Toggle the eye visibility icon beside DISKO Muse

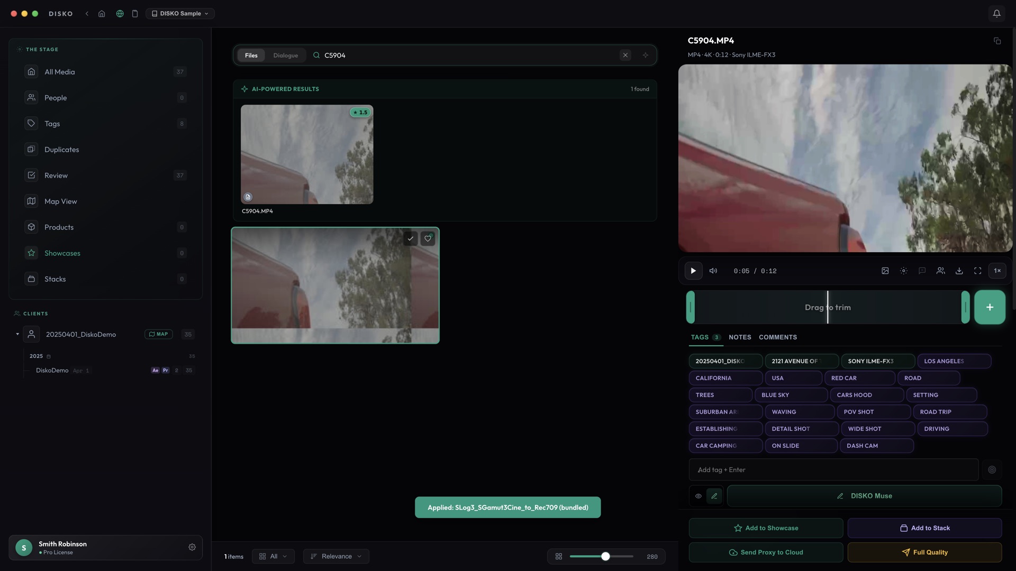click(x=698, y=496)
